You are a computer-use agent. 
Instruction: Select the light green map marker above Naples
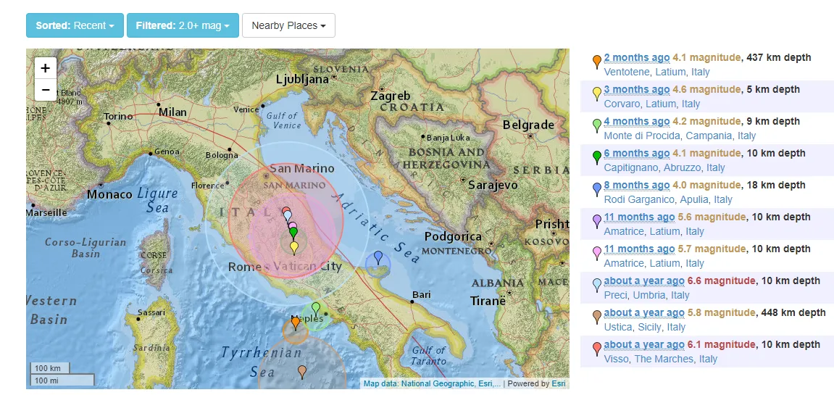click(315, 309)
